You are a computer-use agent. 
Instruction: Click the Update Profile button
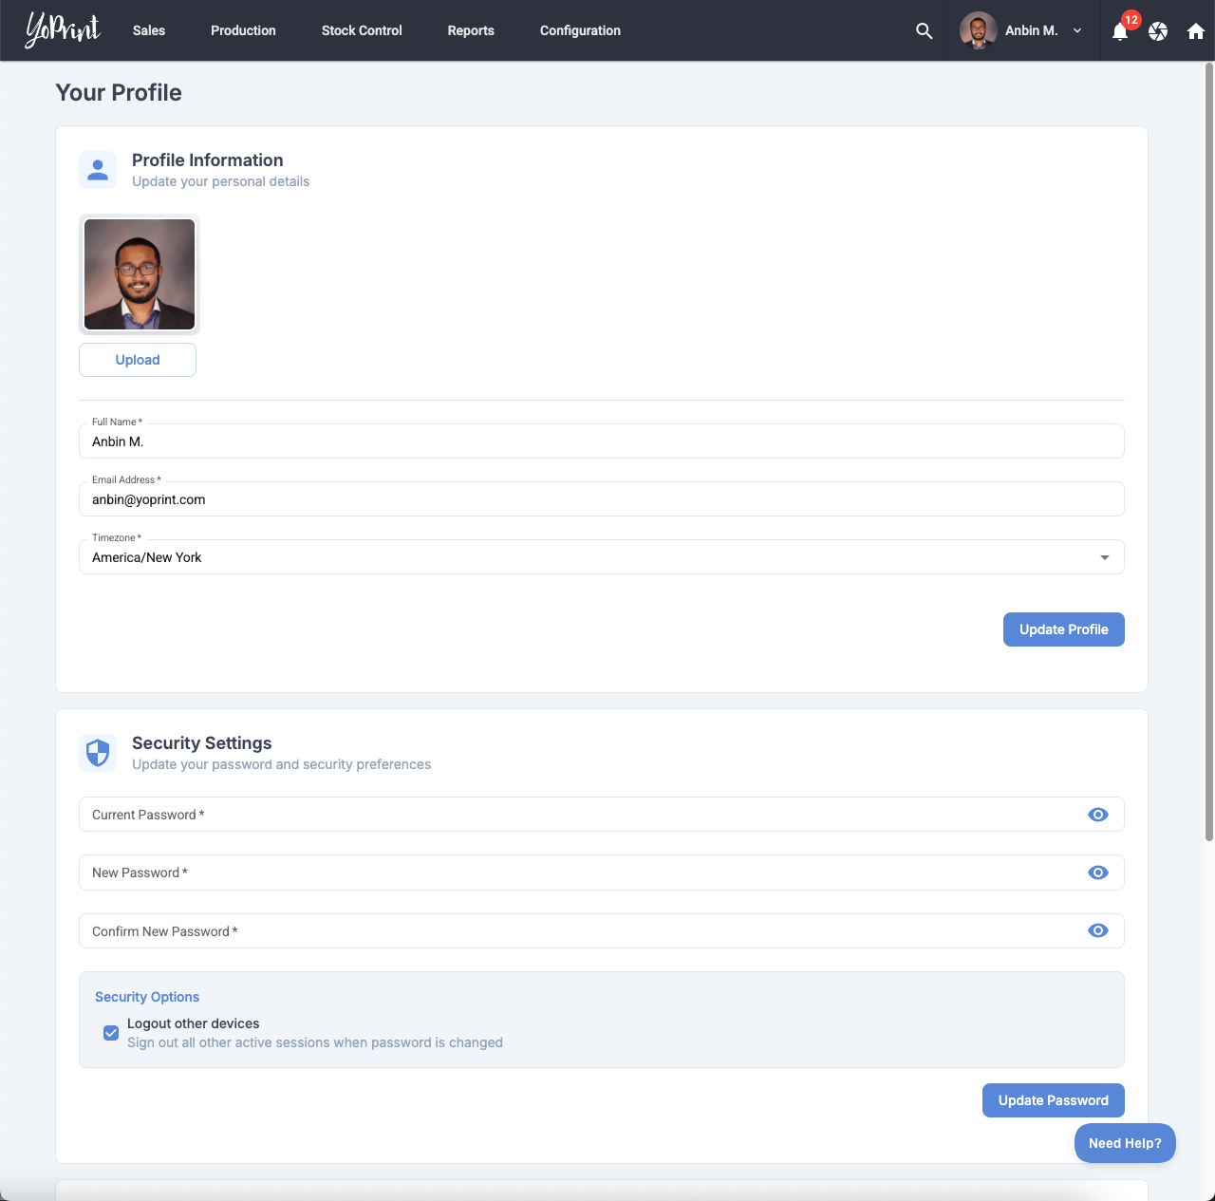click(x=1063, y=629)
